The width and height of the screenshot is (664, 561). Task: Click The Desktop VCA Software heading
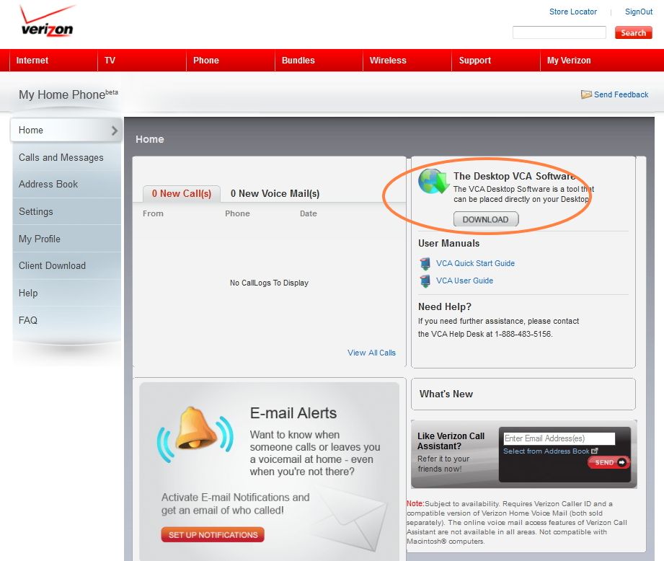[514, 176]
